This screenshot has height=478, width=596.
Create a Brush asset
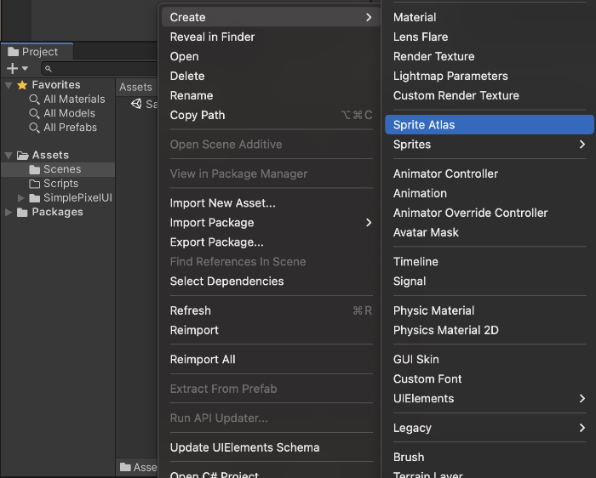pos(490,457)
